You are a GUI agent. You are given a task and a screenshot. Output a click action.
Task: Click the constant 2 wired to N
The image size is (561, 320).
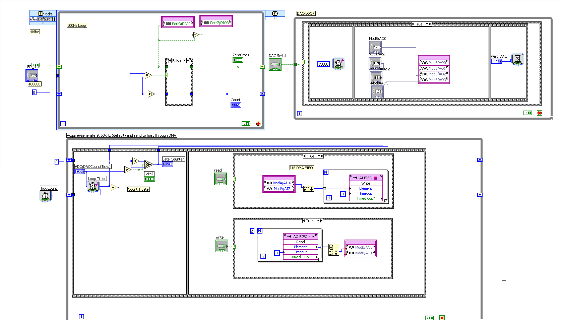(252, 231)
